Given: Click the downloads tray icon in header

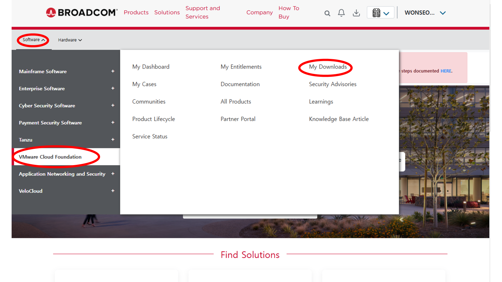Looking at the screenshot, I should (x=356, y=13).
